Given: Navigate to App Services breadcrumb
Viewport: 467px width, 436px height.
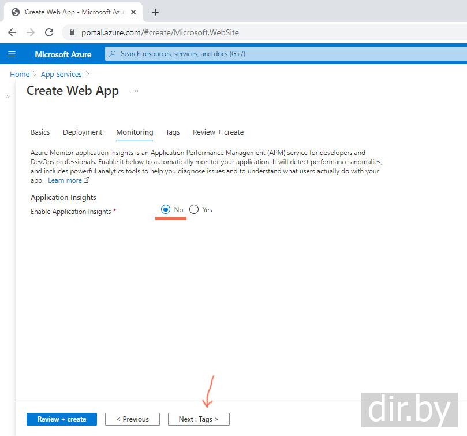Looking at the screenshot, I should click(x=61, y=74).
